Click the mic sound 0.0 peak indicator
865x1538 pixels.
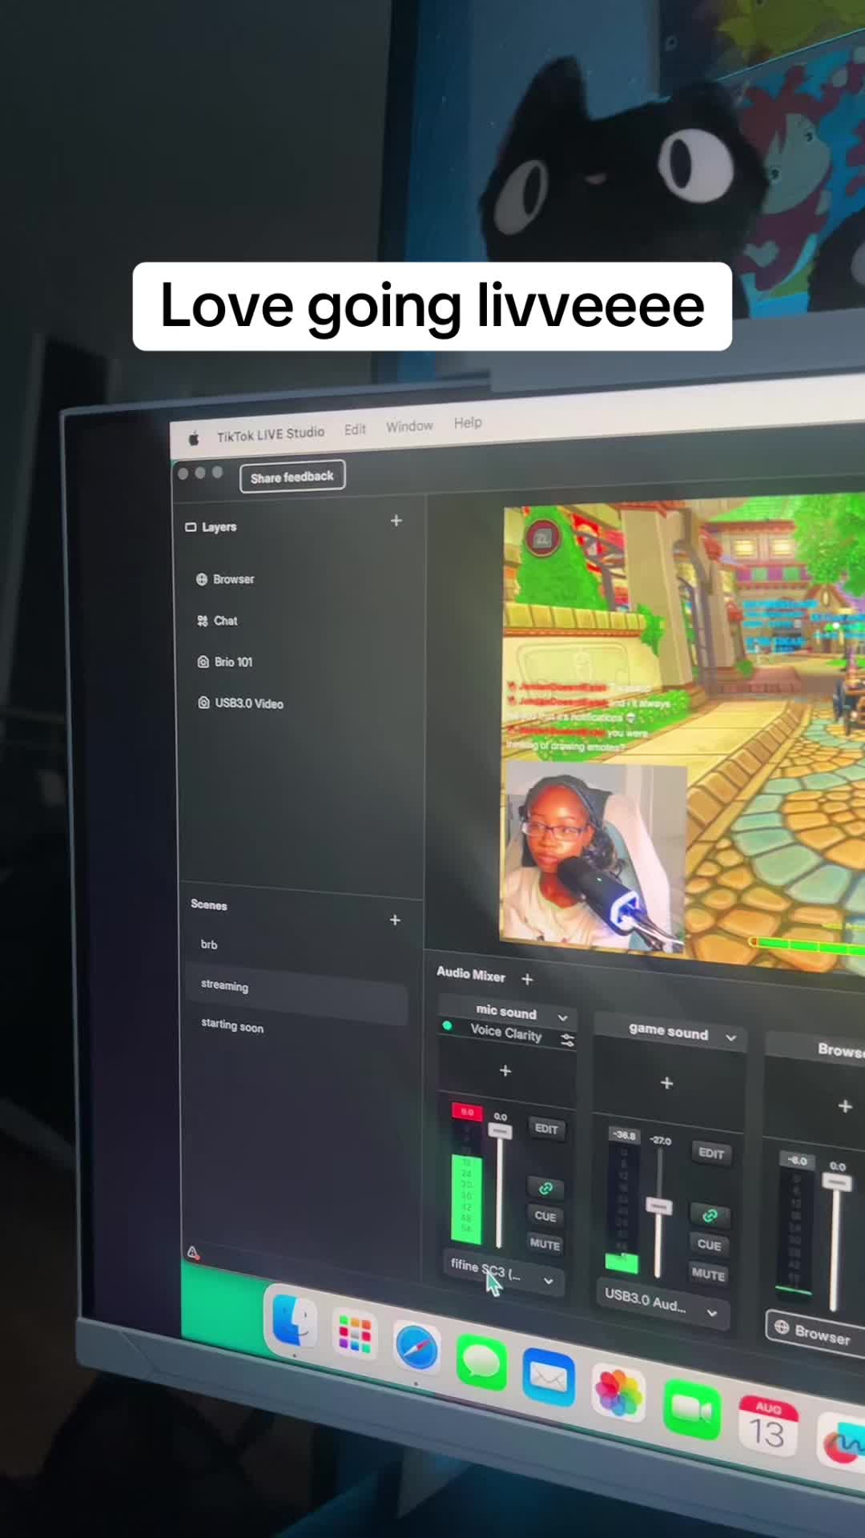pyautogui.click(x=467, y=1112)
